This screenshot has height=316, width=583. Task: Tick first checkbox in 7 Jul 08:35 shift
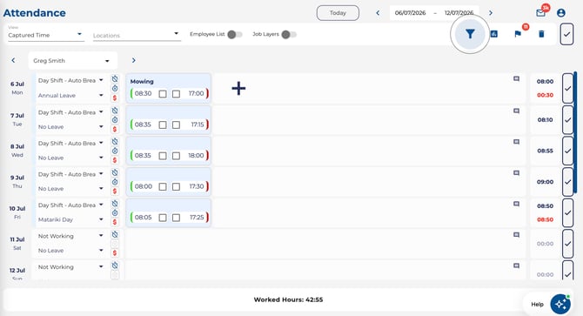(163, 124)
